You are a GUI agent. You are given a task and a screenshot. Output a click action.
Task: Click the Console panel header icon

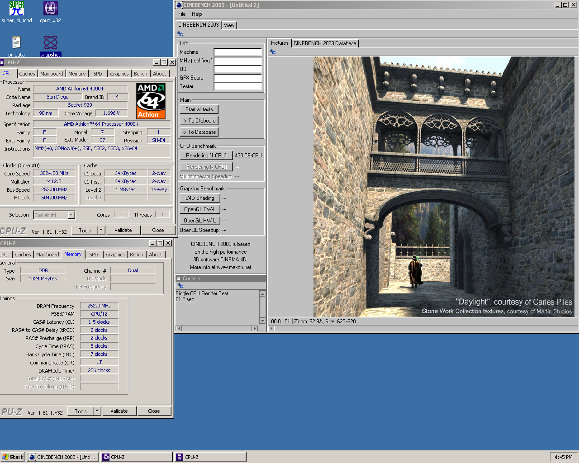coord(179,279)
